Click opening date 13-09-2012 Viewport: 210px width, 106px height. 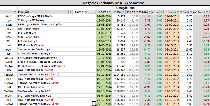(x=104, y=50)
